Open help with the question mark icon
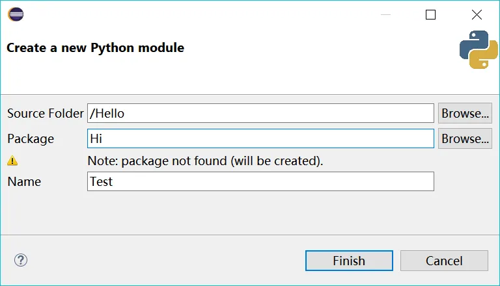This screenshot has width=500, height=286. pyautogui.click(x=21, y=261)
